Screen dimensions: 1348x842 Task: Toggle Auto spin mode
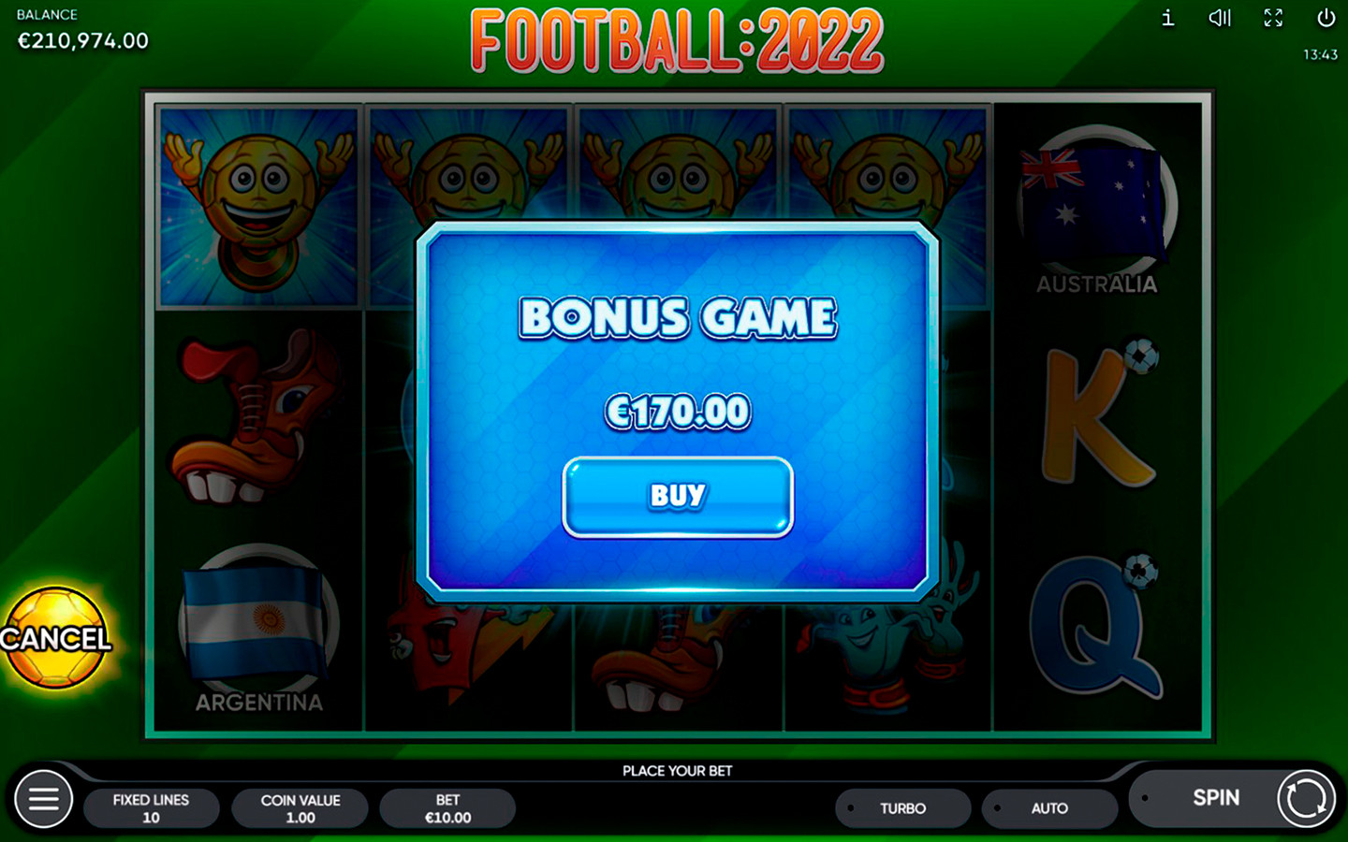coord(1049,808)
